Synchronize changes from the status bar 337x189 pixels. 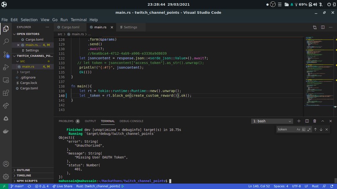29,186
